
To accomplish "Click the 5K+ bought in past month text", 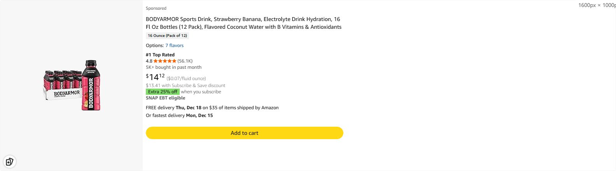I will [173, 67].
